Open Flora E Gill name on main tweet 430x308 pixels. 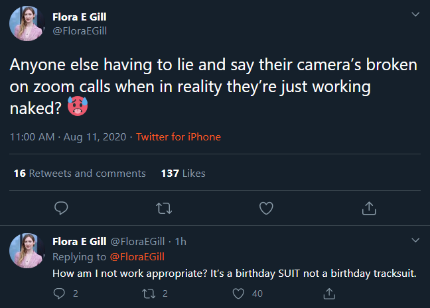click(x=80, y=17)
